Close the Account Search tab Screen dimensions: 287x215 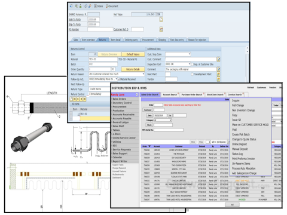[x=178, y=94]
